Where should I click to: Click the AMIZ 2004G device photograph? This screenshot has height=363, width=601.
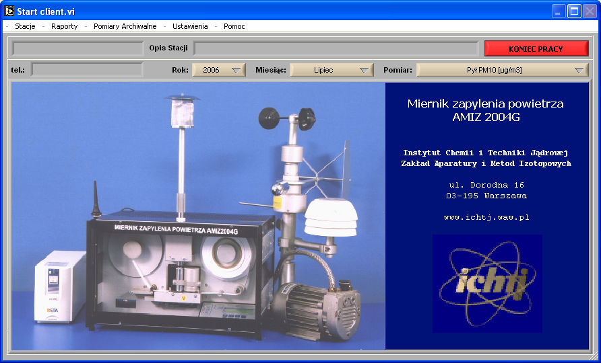coord(198,216)
